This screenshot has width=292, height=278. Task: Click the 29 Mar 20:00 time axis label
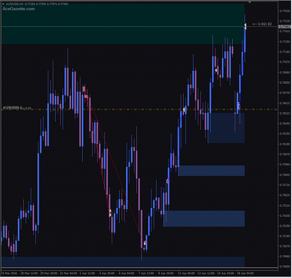(x=49, y=273)
